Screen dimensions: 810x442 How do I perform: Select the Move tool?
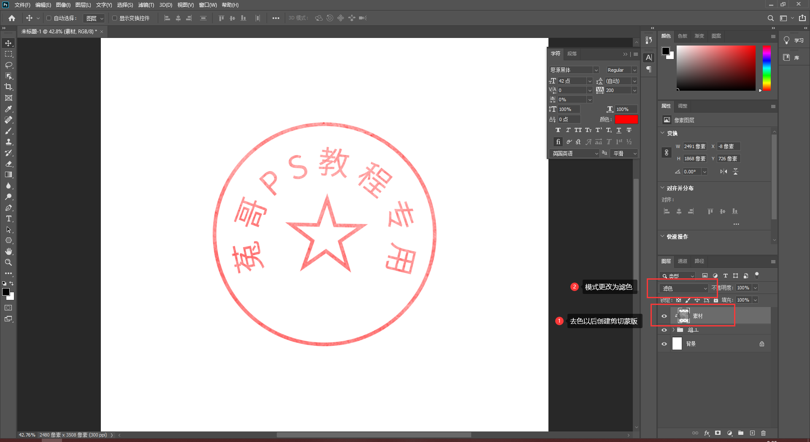coord(8,43)
